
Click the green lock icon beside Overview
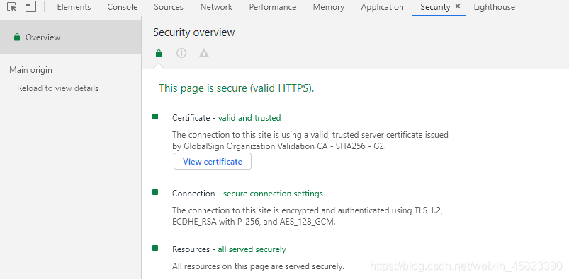coord(17,37)
